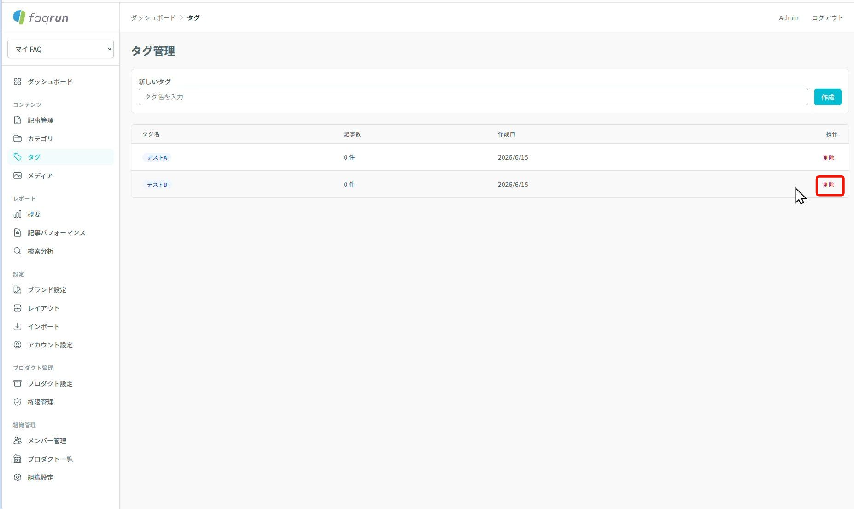Click the メディア image icon

click(18, 175)
